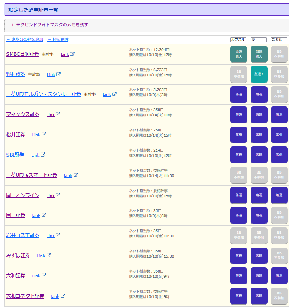Toggle みずほ証券 落選 status for 妻
This screenshot has width=293, height=307.
(259, 256)
